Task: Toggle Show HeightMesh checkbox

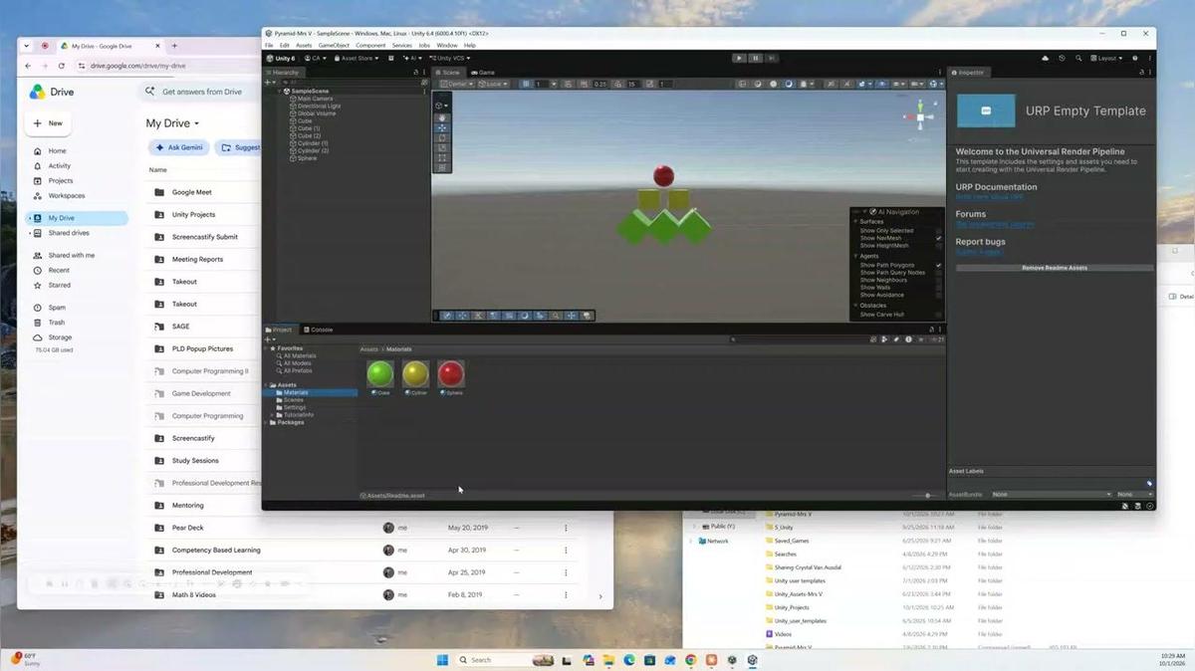Action: [x=938, y=245]
